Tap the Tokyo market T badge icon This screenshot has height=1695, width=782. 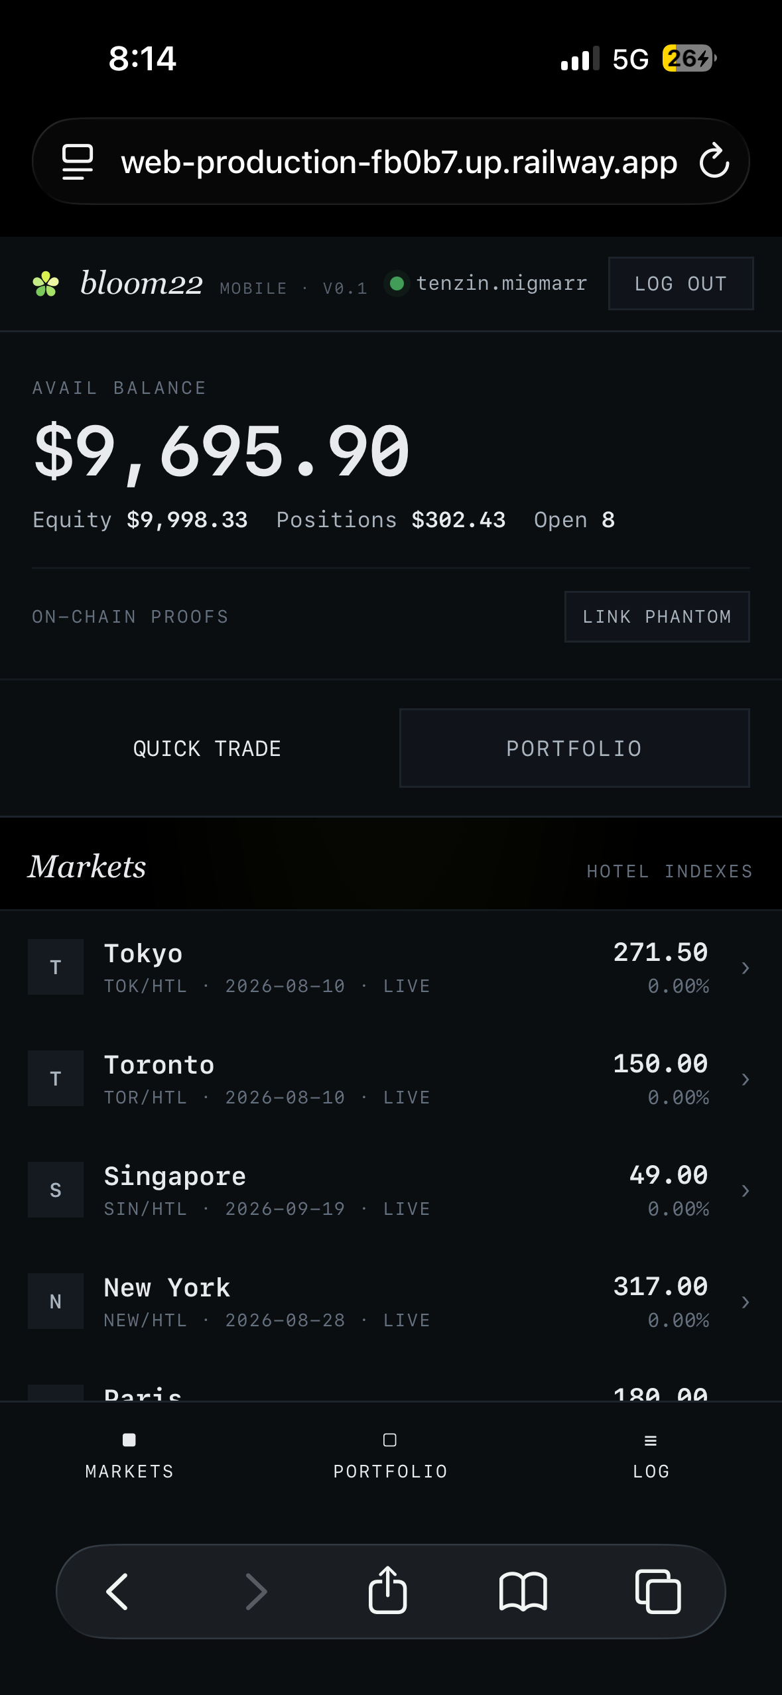(x=56, y=967)
